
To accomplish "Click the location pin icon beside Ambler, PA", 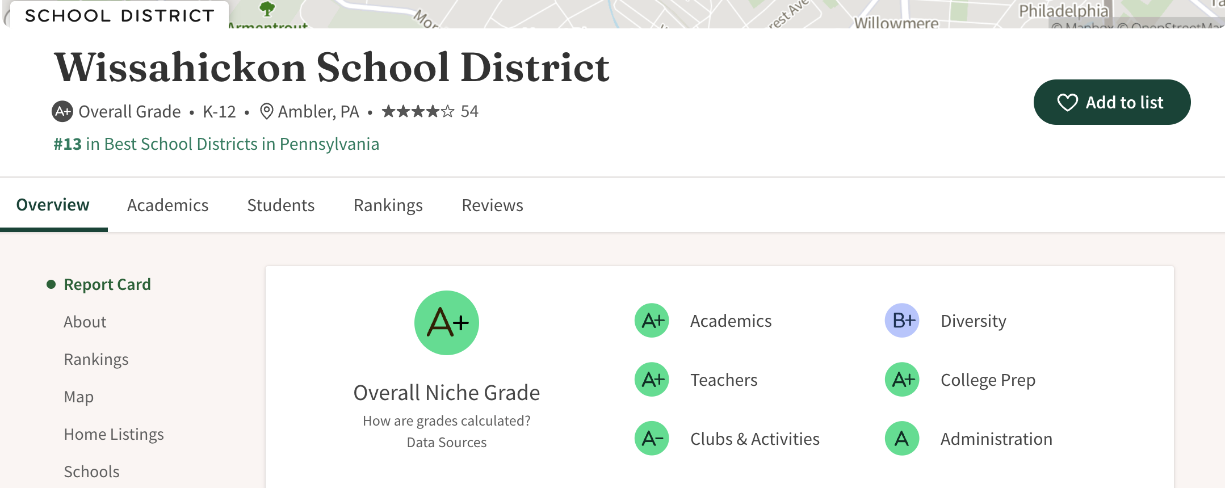I will click(x=266, y=111).
